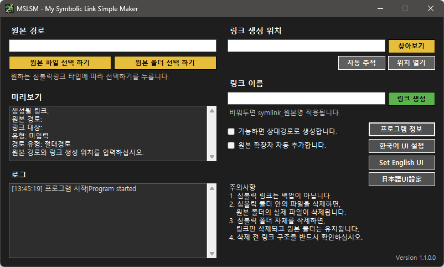Image resolution: width=444 pixels, height=267 pixels.
Task: Click the preview line 생성될 링크:
Action: tap(30, 111)
